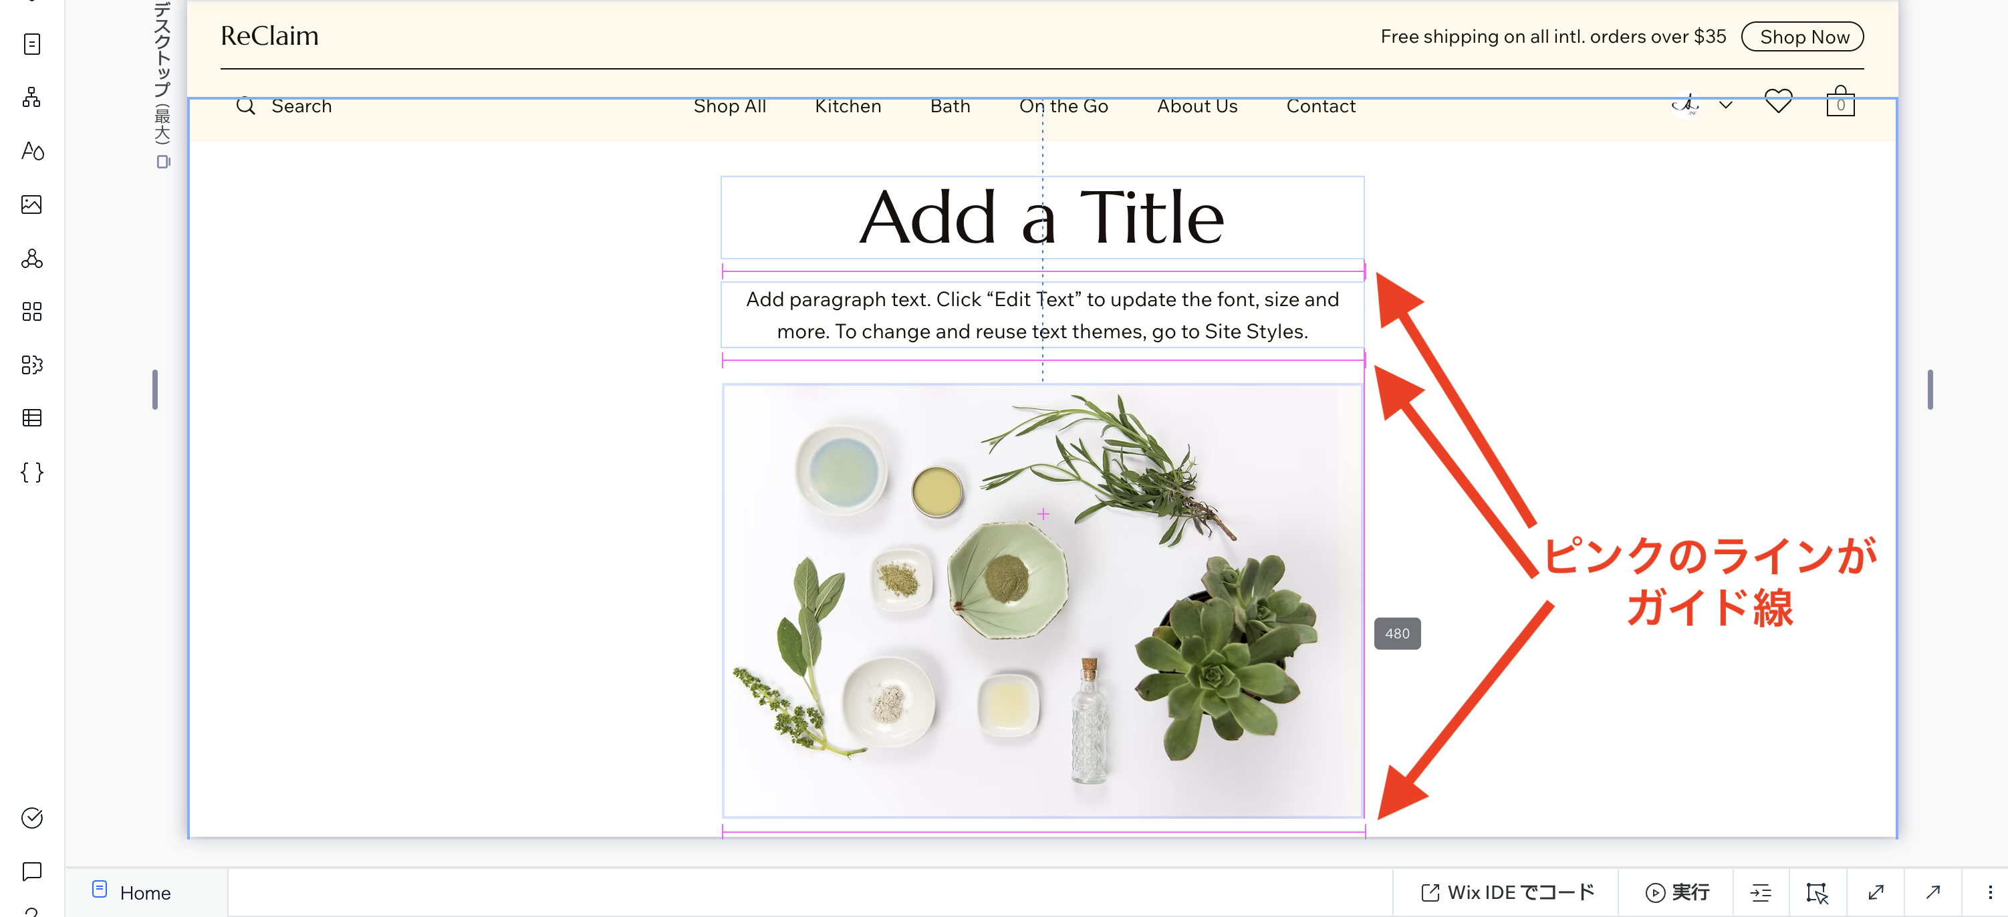Viewport: 2008px width, 917px height.
Task: Open the comments speech bubble icon
Action: pyautogui.click(x=32, y=871)
